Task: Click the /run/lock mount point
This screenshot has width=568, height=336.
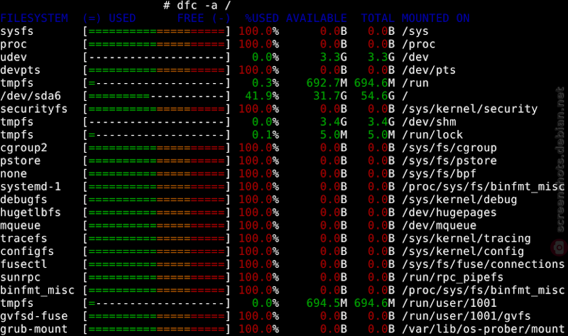Action: 432,135
